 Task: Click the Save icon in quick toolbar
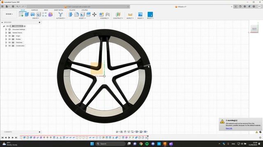coord(13,7)
